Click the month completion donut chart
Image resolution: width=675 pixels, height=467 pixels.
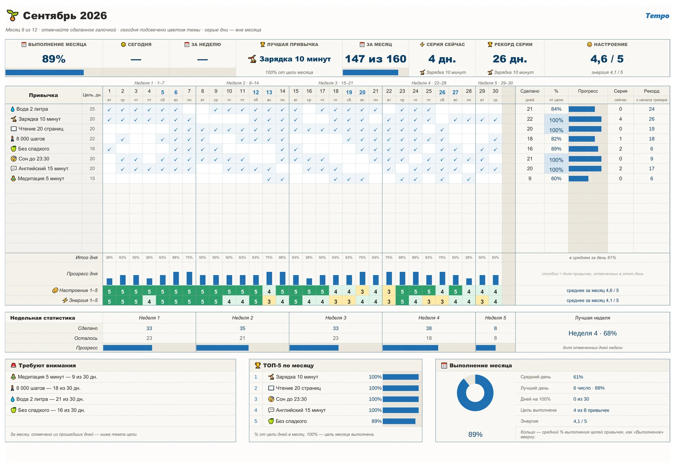(475, 393)
